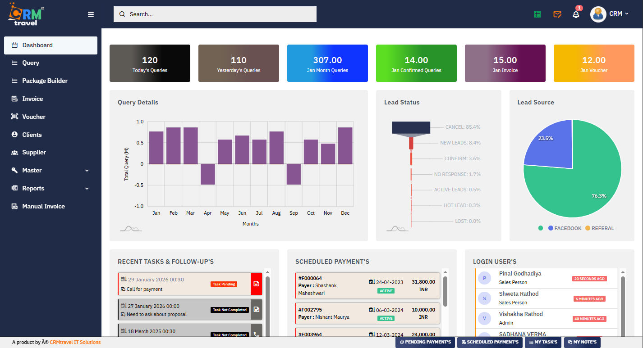This screenshot has width=643, height=348.
Task: Open the orange email compose icon
Action: tap(557, 14)
